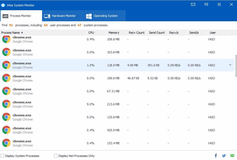Close the Wise System Monitor window
The image size is (237, 160).
231,4
